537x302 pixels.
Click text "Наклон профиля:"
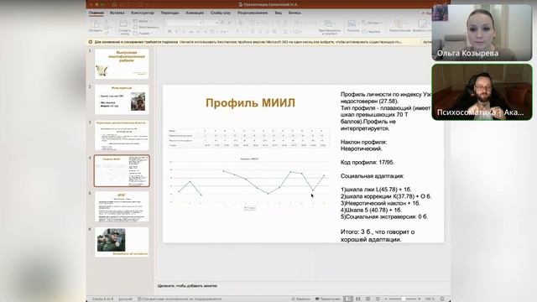click(363, 142)
